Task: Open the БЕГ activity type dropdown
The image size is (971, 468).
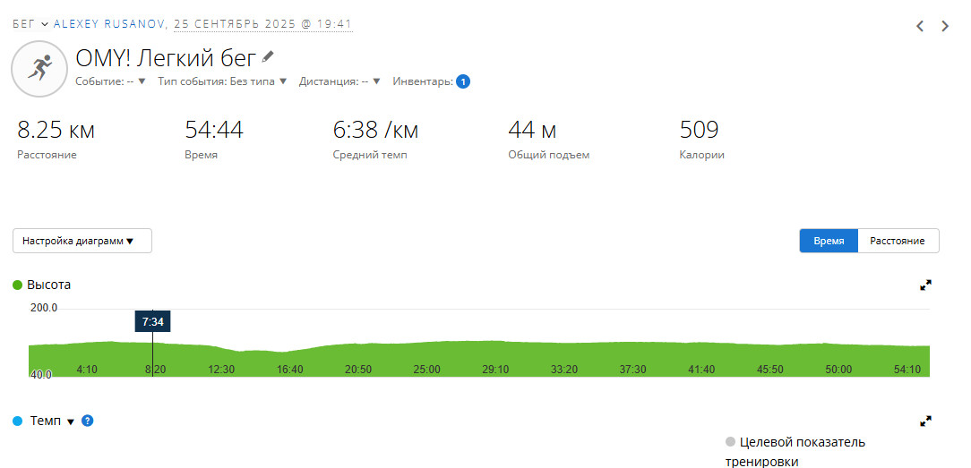Action: [x=30, y=24]
